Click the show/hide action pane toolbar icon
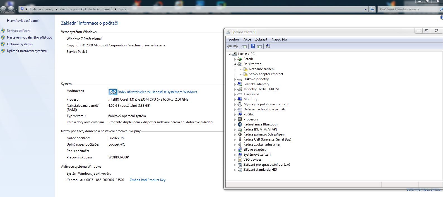The height and width of the screenshot is (197, 443). (259, 46)
